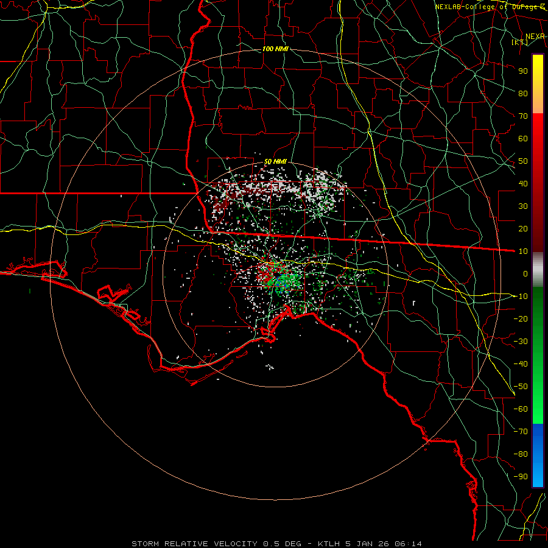548x548 pixels.
Task: Click the 20 value on velocity scale
Action: 523,228
